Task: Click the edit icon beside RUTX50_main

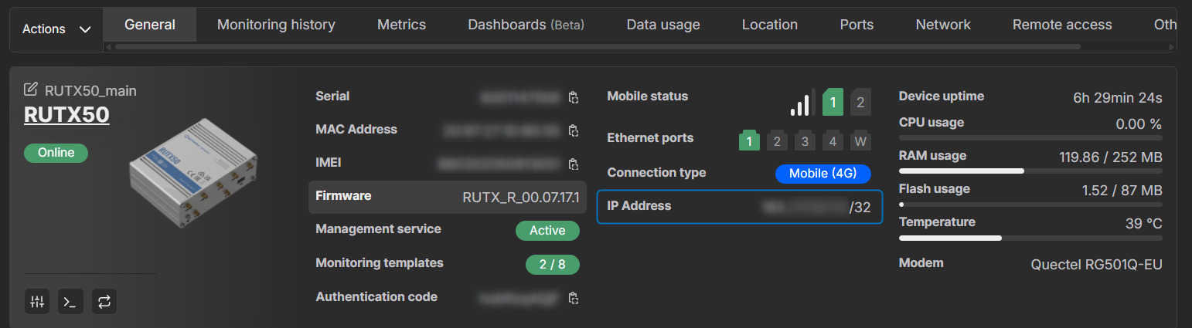Action: (x=31, y=90)
